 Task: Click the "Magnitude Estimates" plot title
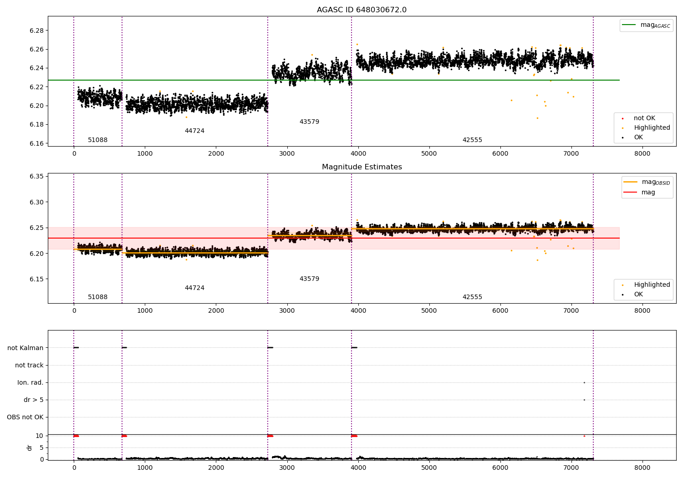point(362,167)
